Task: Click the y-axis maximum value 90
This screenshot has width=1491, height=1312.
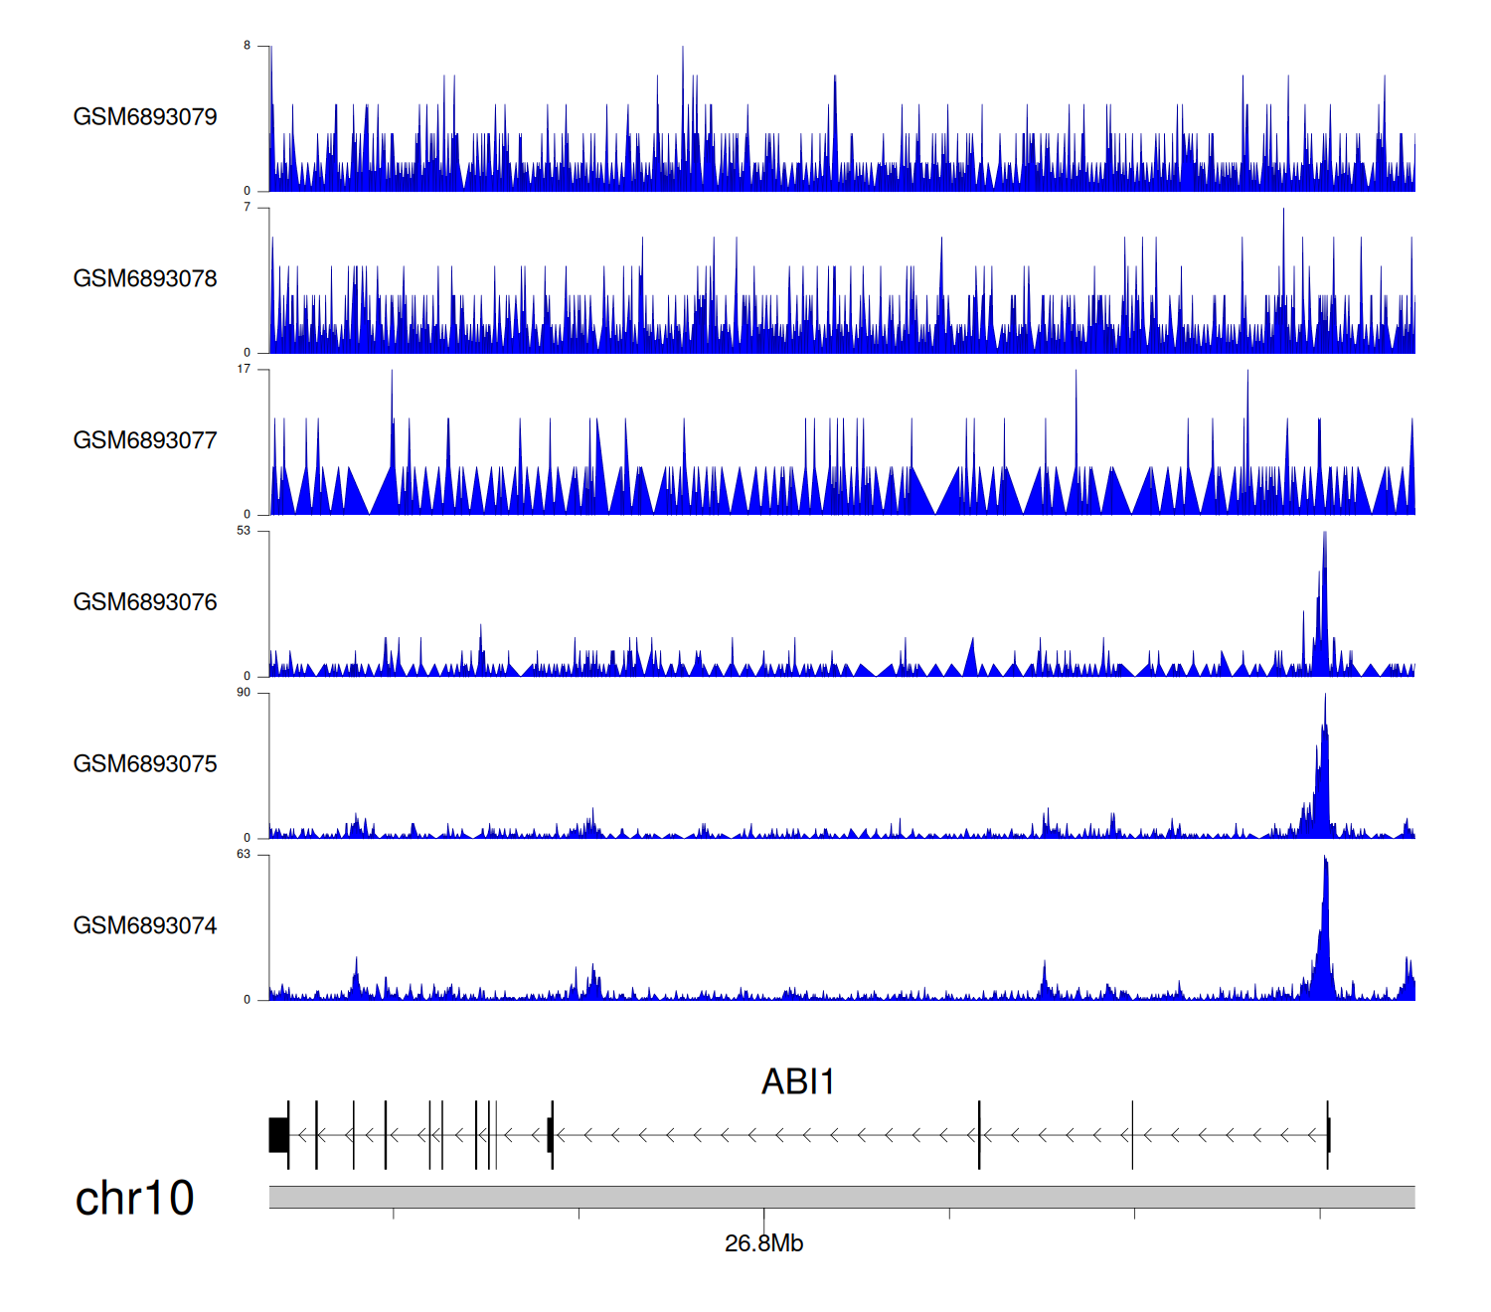Action: [244, 693]
